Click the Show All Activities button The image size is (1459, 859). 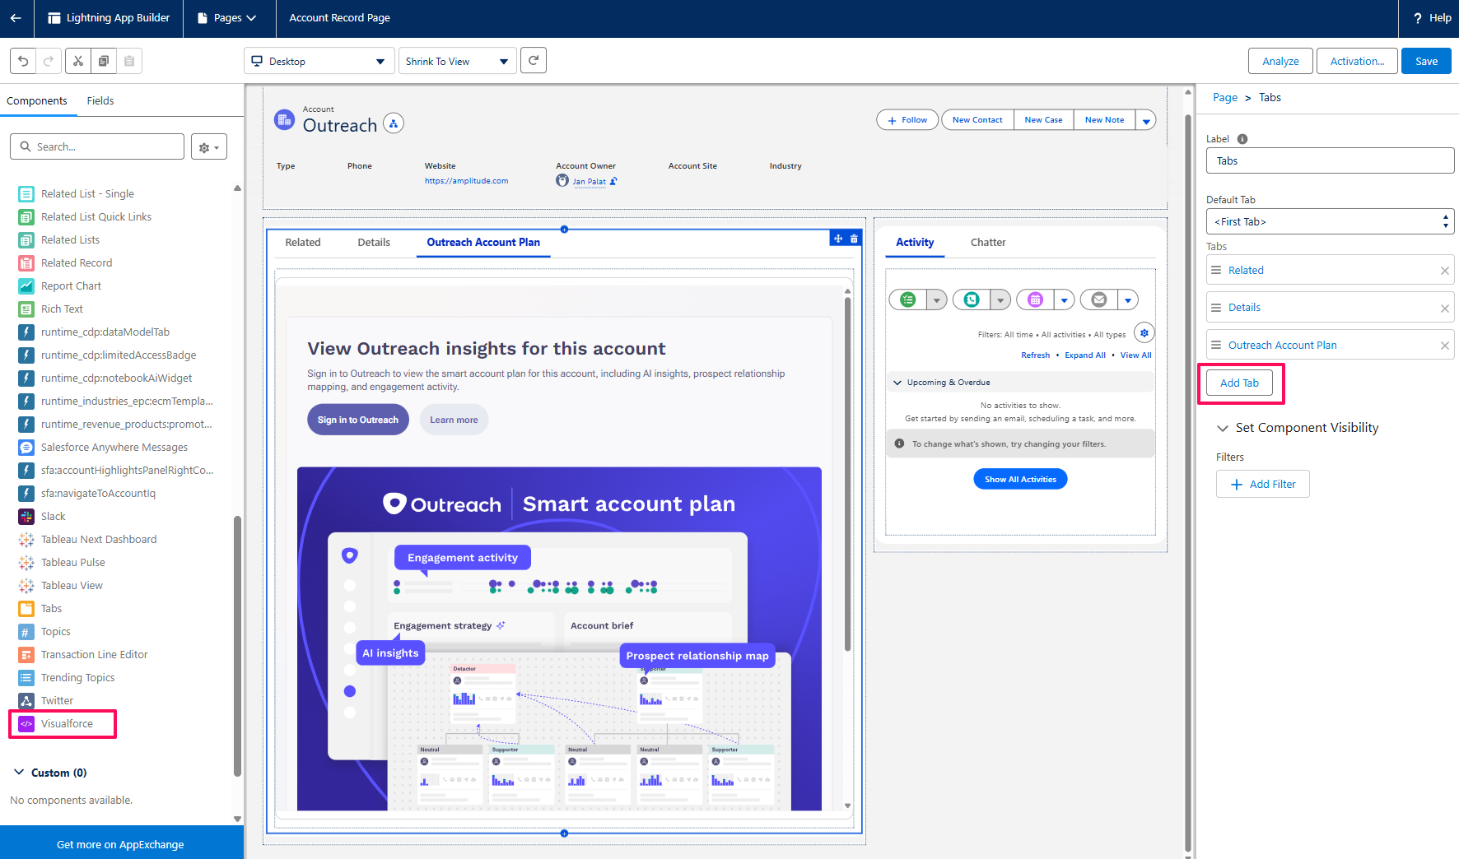point(1020,479)
